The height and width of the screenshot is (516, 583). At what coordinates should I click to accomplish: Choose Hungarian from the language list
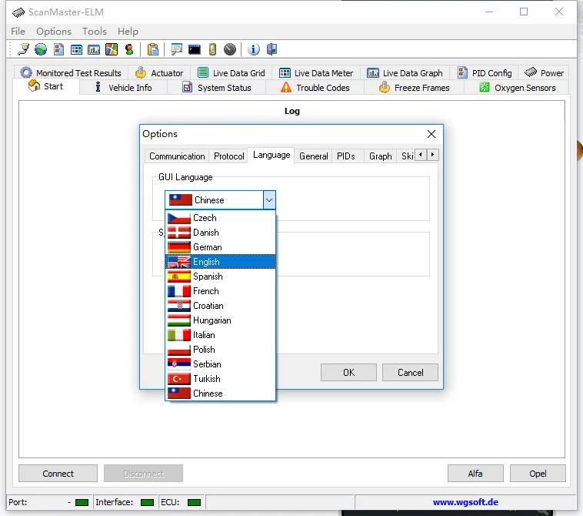[x=220, y=320]
